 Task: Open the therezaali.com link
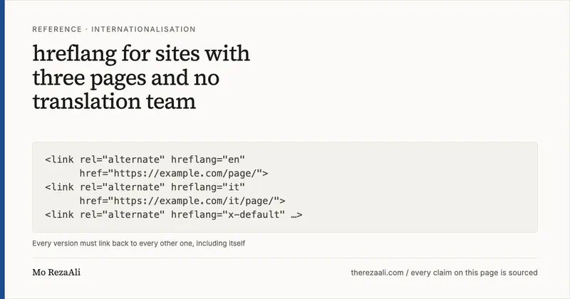378,273
